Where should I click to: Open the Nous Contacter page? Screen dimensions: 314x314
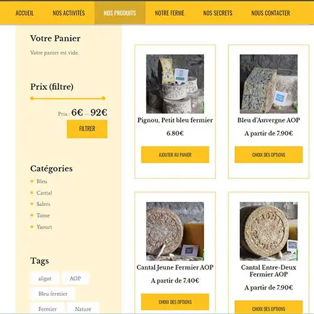(271, 13)
